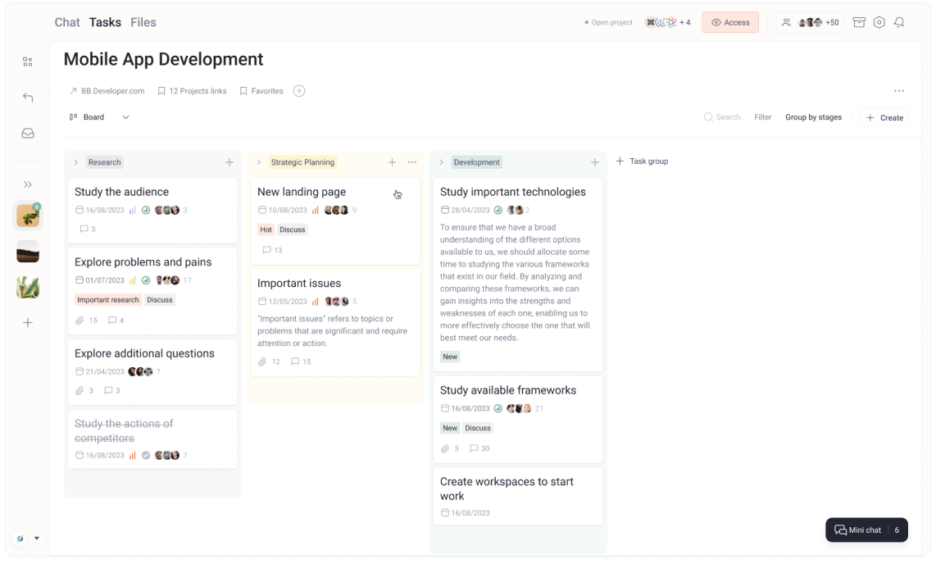
Task: Click the Hot tag on New landing page
Action: point(266,230)
